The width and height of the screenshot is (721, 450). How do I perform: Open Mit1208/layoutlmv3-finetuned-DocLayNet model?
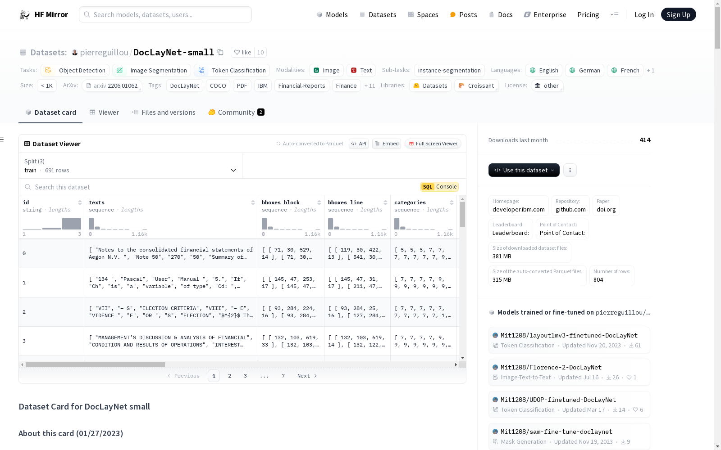569,340
